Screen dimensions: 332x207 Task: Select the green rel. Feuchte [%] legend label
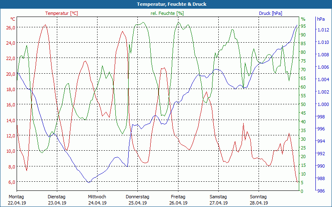point(167,13)
